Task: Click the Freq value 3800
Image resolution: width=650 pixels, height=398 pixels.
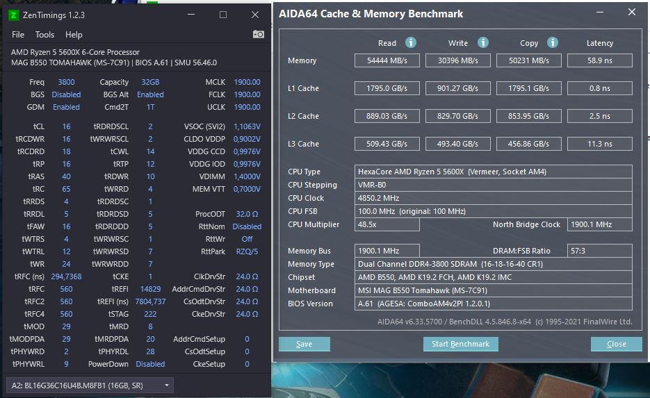Action: (x=66, y=82)
